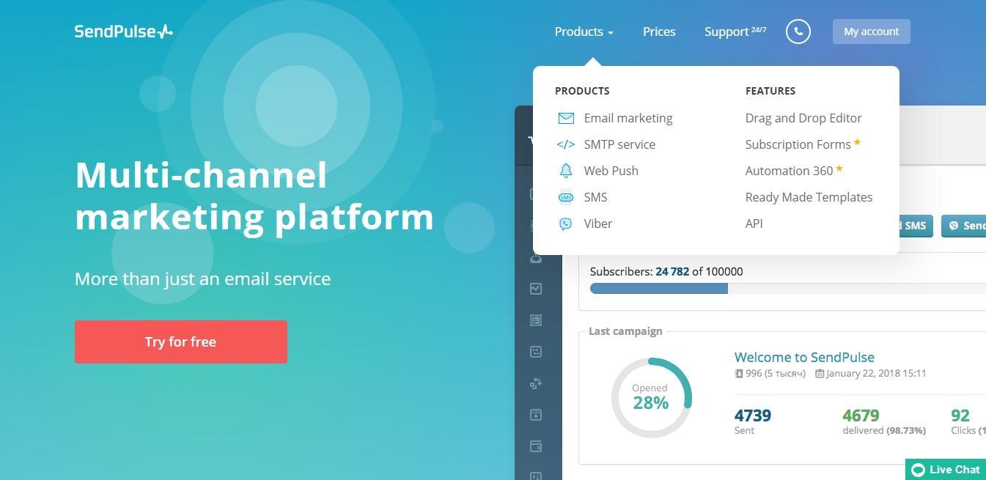Viewport: 986px width, 480px height.
Task: Click More than just an email service text
Action: (x=203, y=278)
